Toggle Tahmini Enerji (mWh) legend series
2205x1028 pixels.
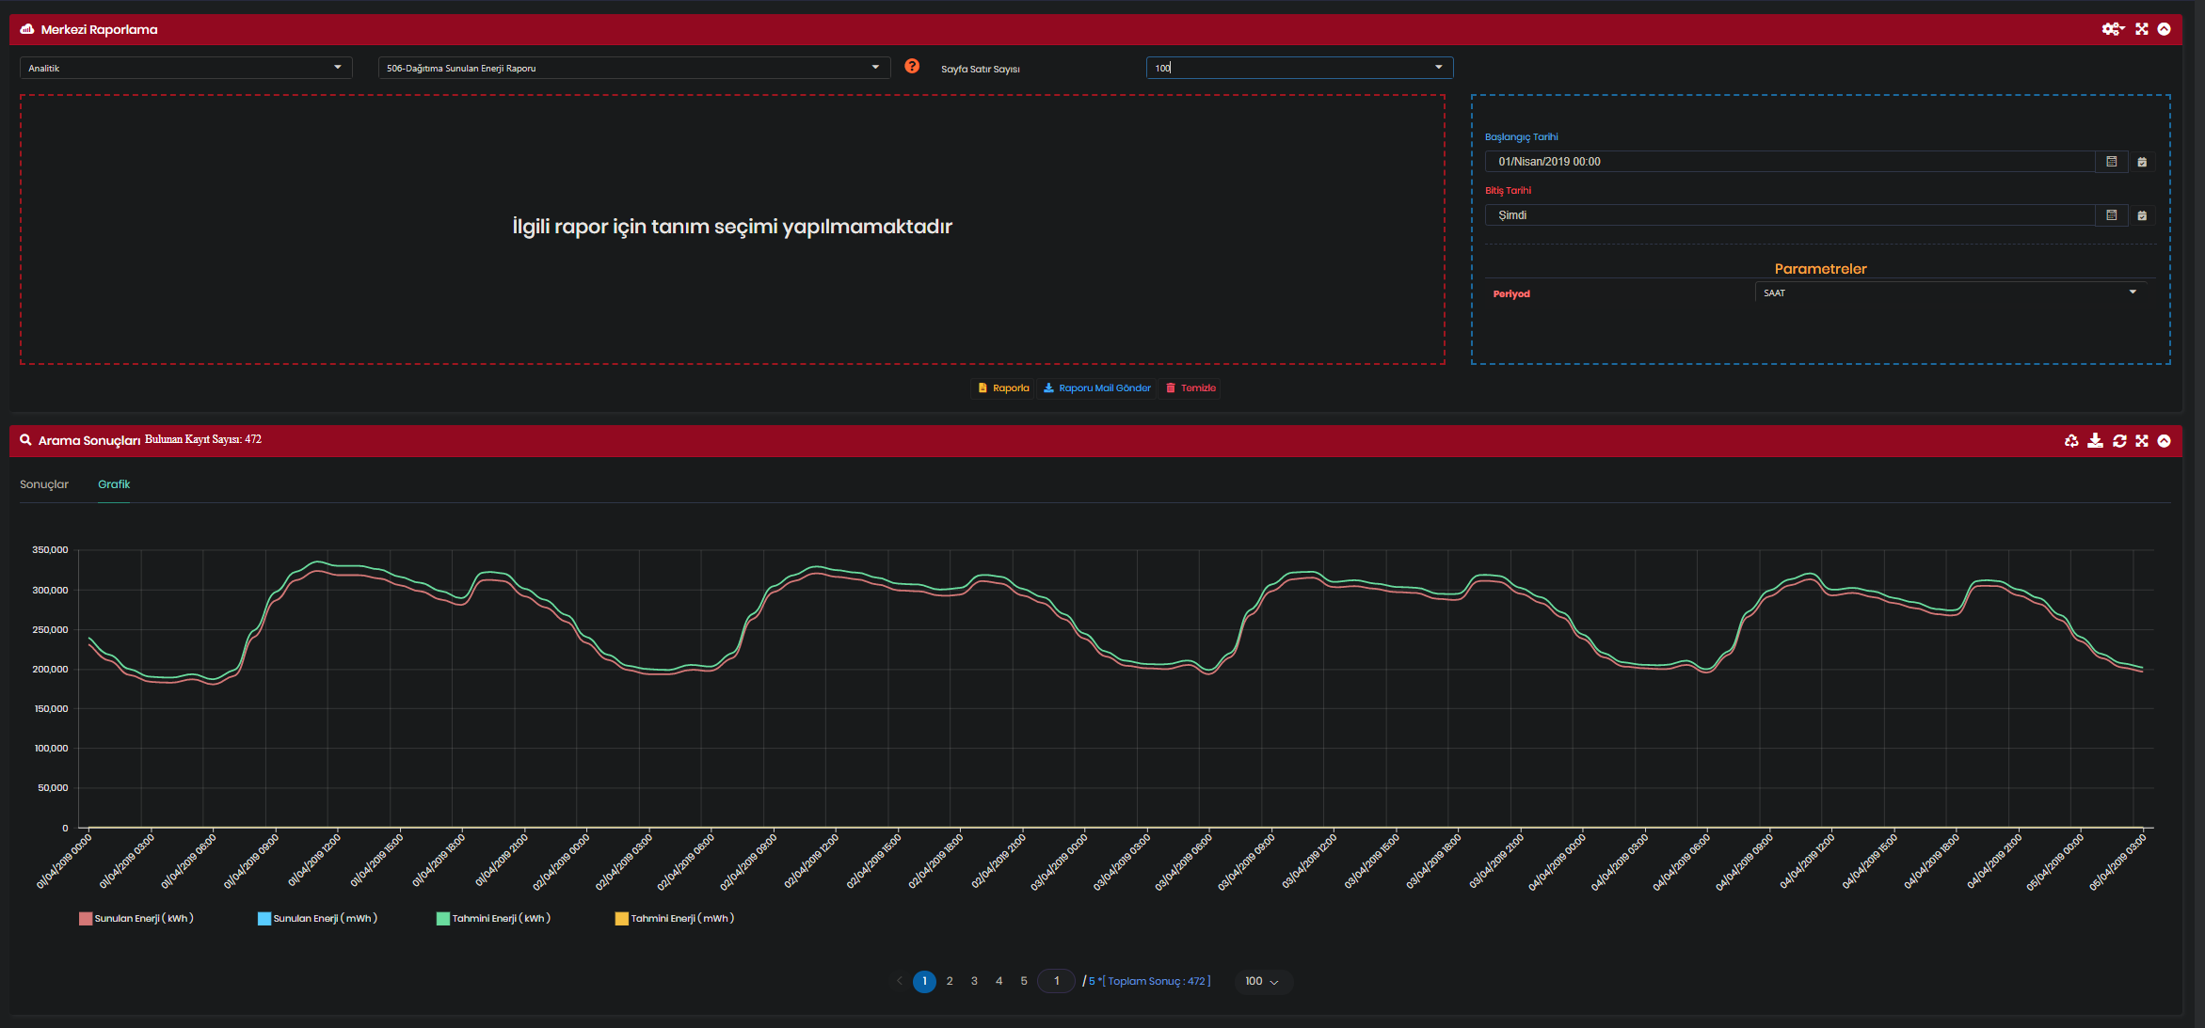coord(675,919)
